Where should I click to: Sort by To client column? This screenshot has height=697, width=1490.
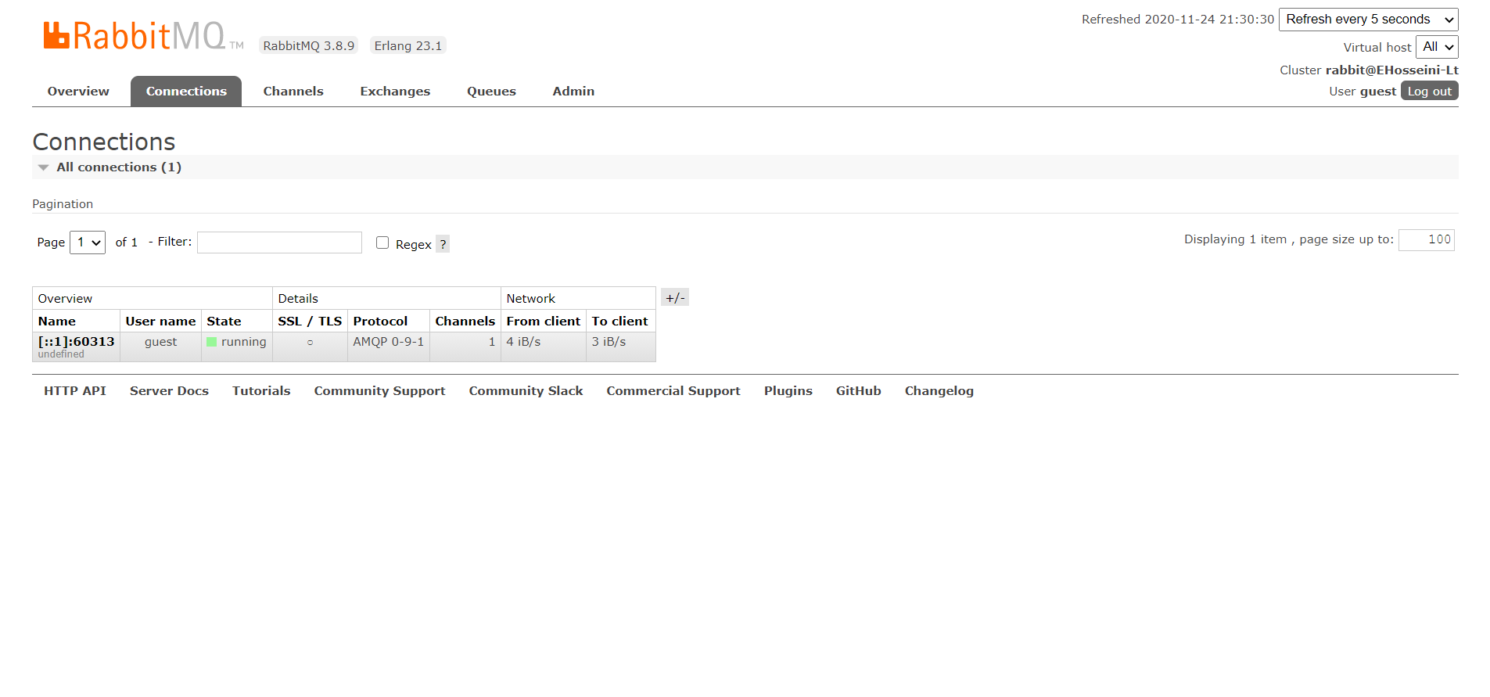(x=619, y=322)
